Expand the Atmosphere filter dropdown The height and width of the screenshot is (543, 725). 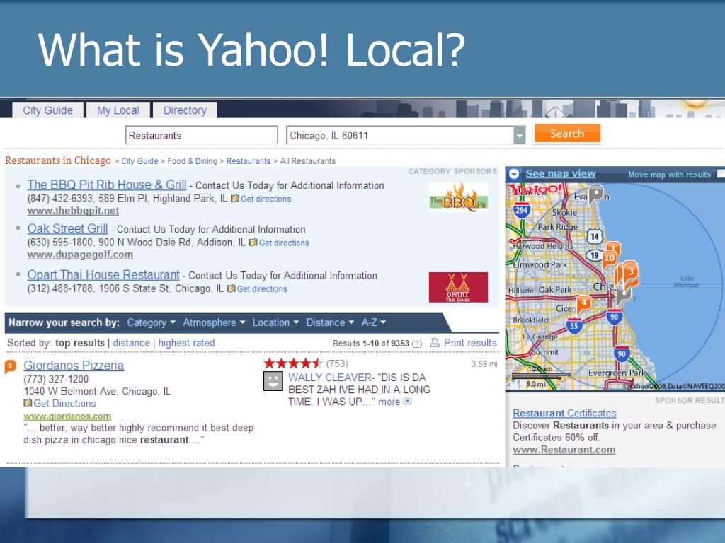[214, 322]
